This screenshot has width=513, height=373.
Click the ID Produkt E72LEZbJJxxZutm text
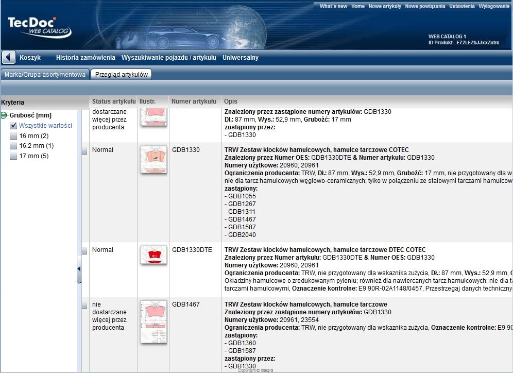click(x=464, y=43)
